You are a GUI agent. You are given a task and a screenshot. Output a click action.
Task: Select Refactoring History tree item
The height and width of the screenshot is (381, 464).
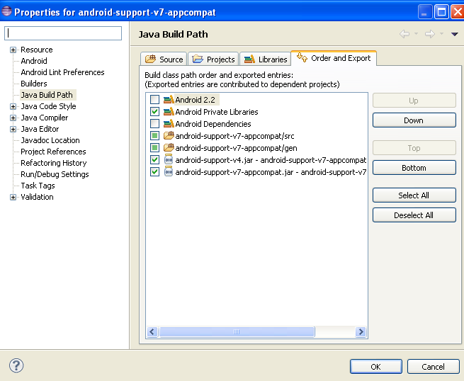pos(54,163)
